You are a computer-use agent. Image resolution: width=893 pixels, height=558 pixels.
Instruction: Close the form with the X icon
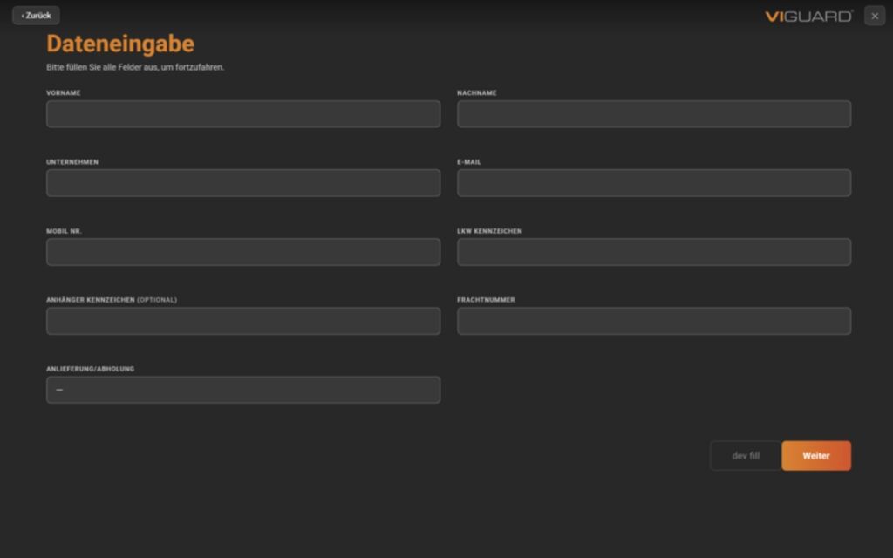(x=875, y=16)
